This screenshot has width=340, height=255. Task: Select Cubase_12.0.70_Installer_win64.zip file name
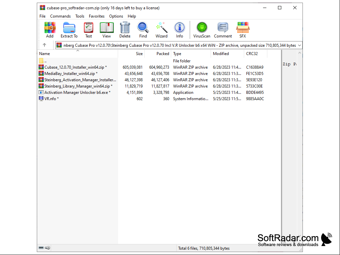click(75, 67)
